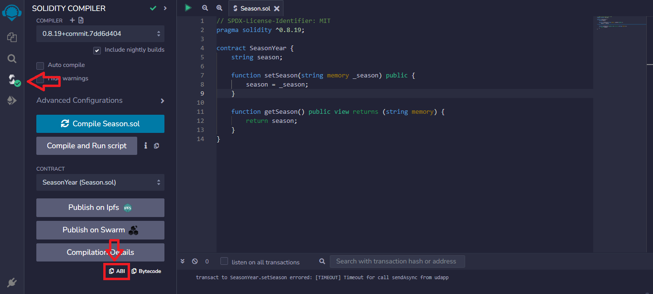The image size is (653, 294).
Task: Zoom out the editor font
Action: [x=205, y=8]
